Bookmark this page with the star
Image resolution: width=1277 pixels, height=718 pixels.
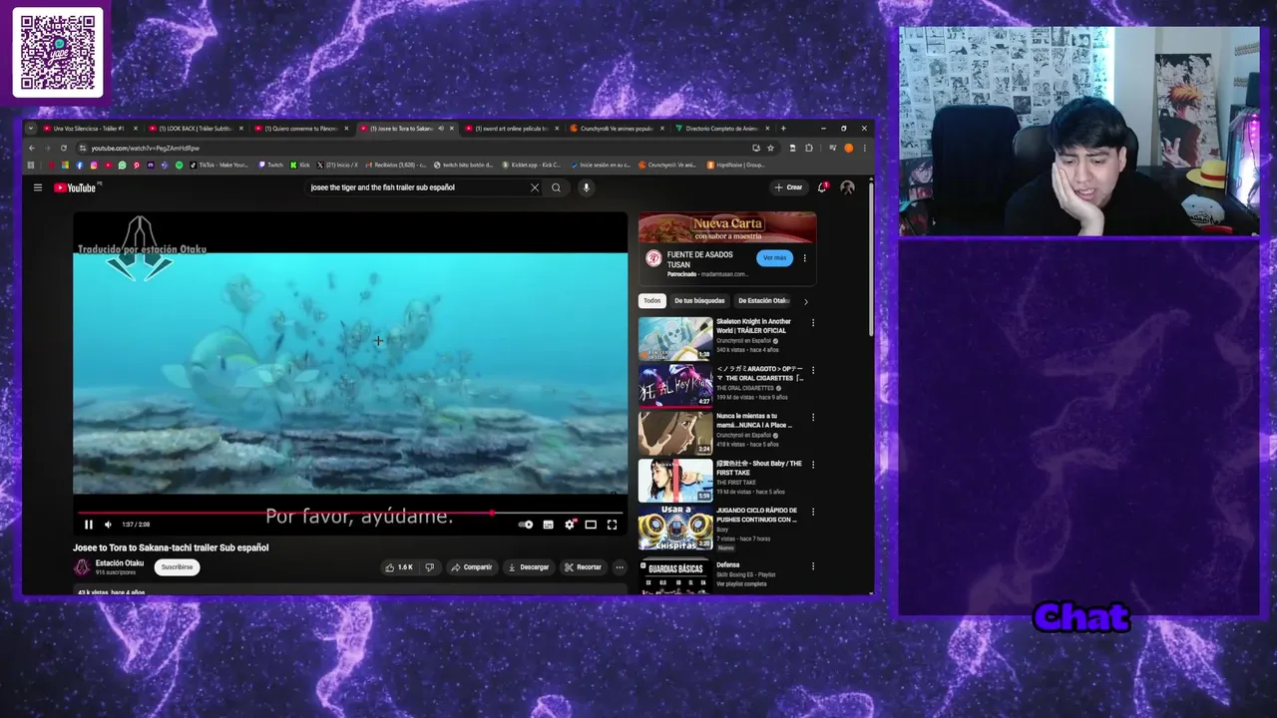[770, 149]
